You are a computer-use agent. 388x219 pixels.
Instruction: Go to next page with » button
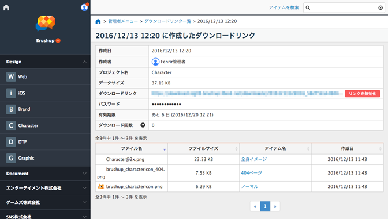tap(275, 206)
